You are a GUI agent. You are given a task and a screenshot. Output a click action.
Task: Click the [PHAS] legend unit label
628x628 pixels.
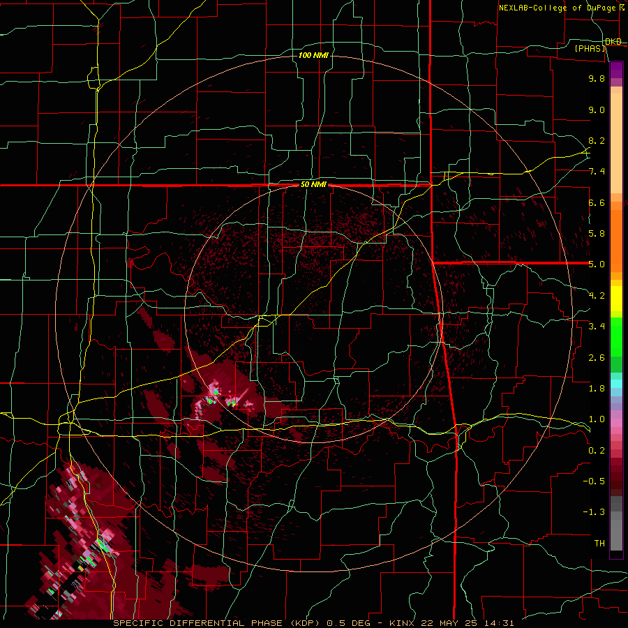coord(590,48)
